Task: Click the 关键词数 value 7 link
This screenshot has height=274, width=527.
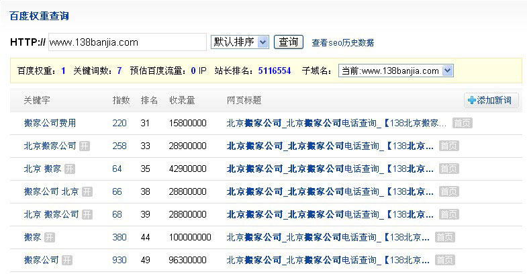Action: click(119, 71)
